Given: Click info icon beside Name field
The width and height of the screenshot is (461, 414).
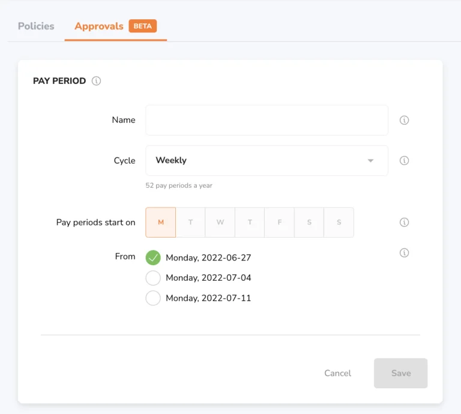Looking at the screenshot, I should (404, 120).
